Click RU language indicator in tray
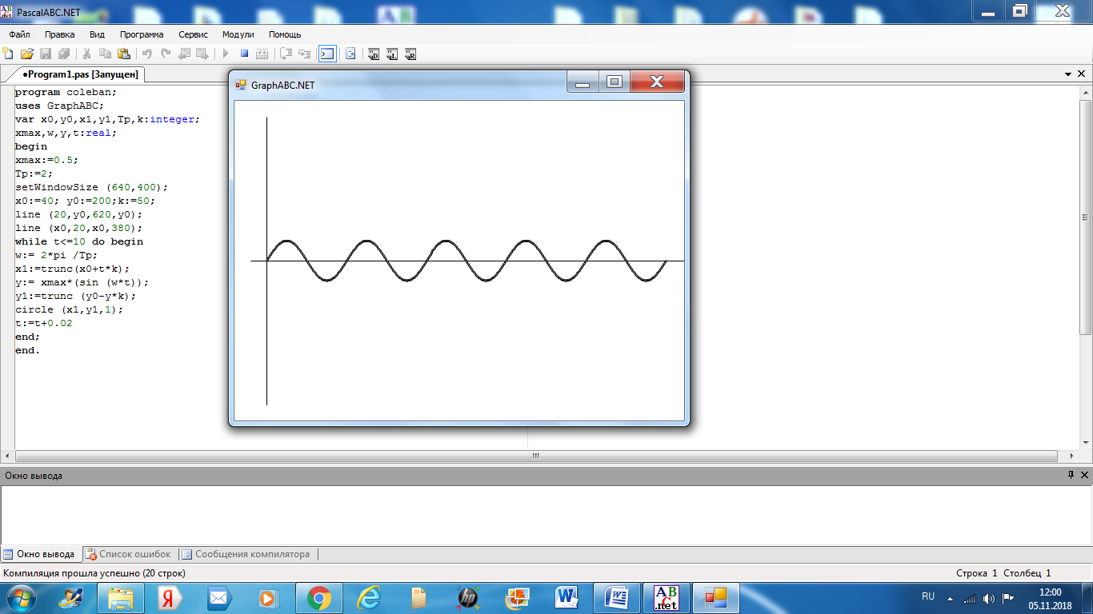This screenshot has height=614, width=1093. tap(928, 596)
